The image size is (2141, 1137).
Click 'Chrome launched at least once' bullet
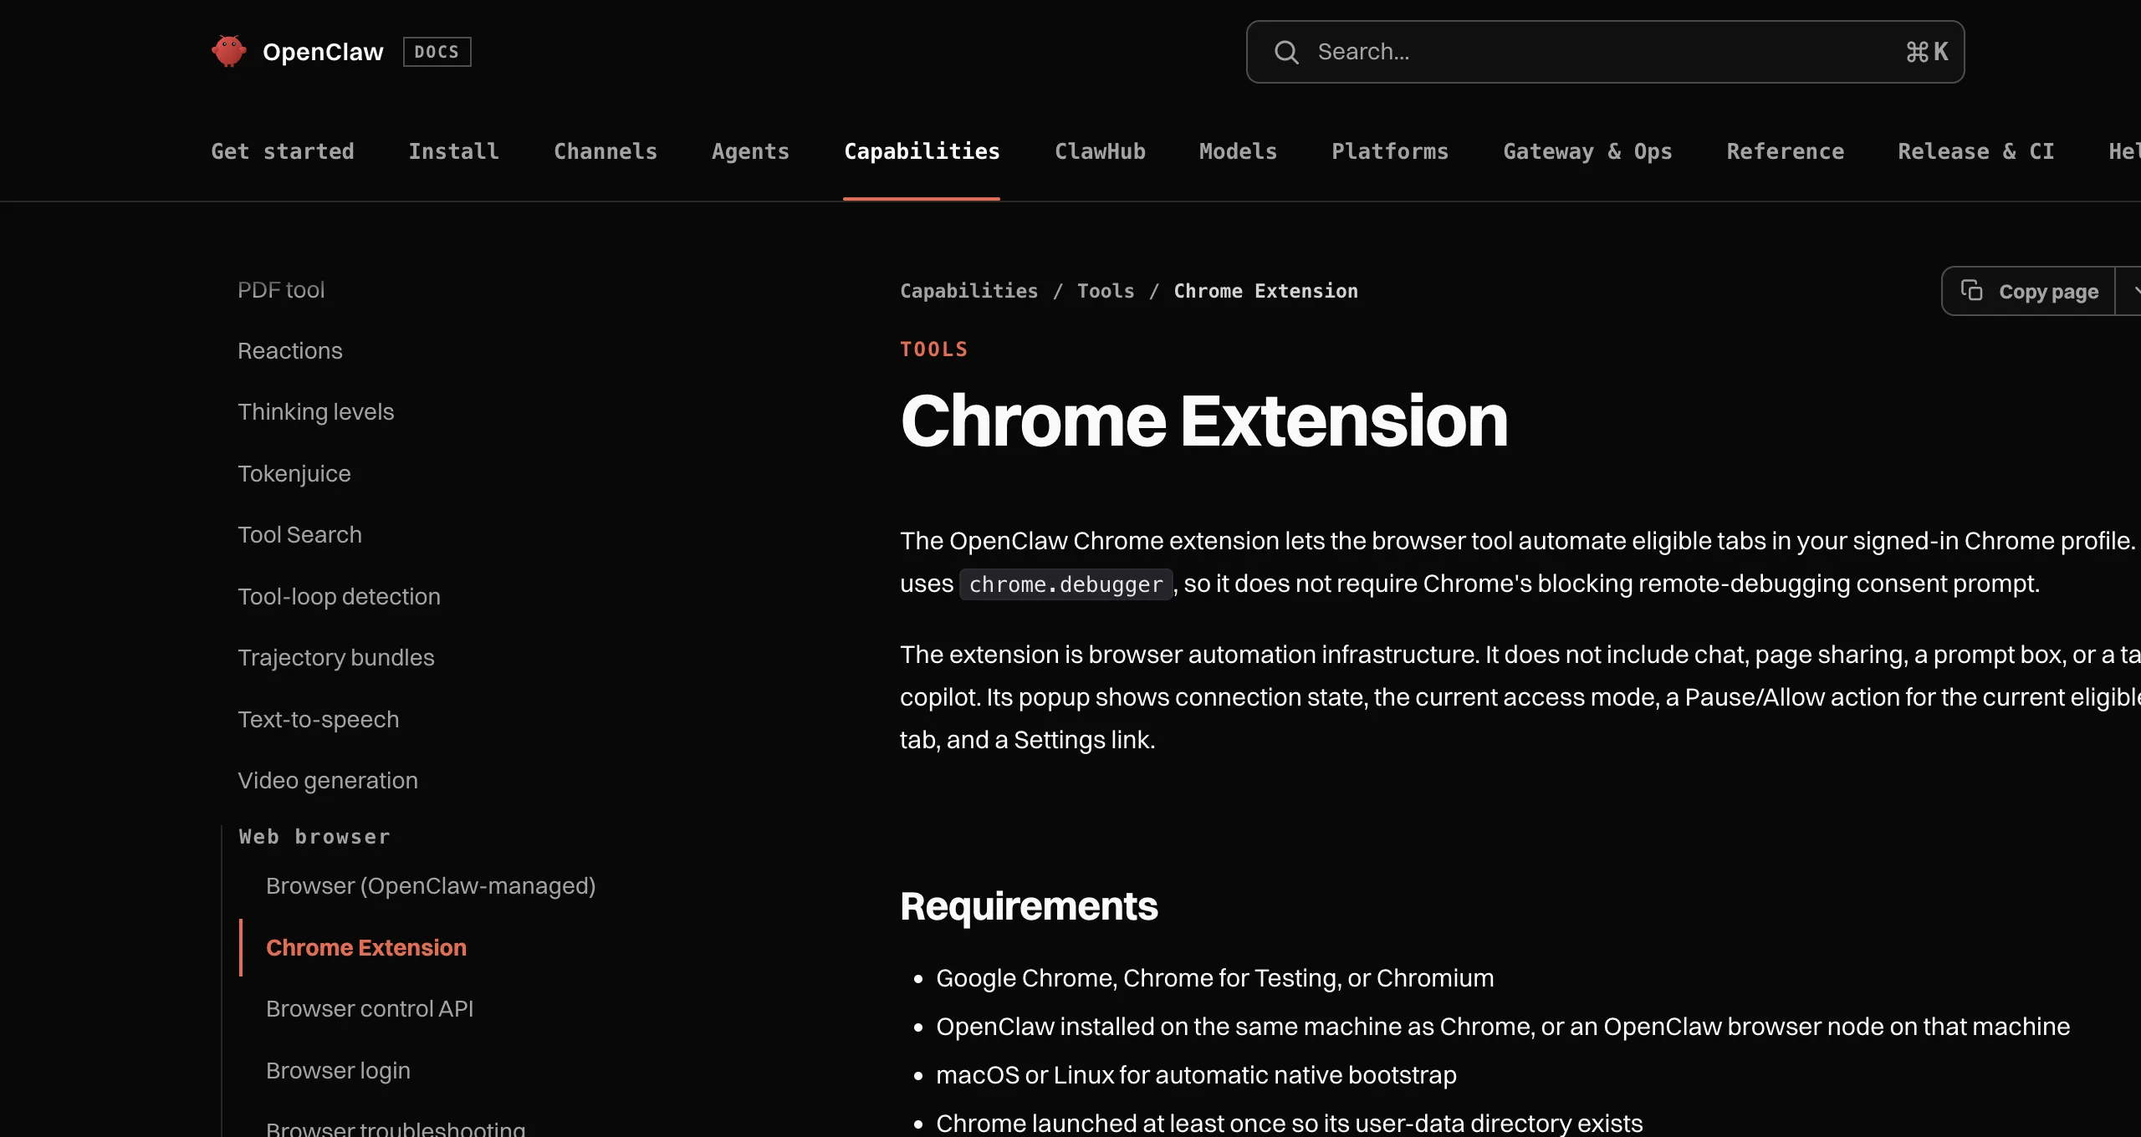(1289, 1124)
